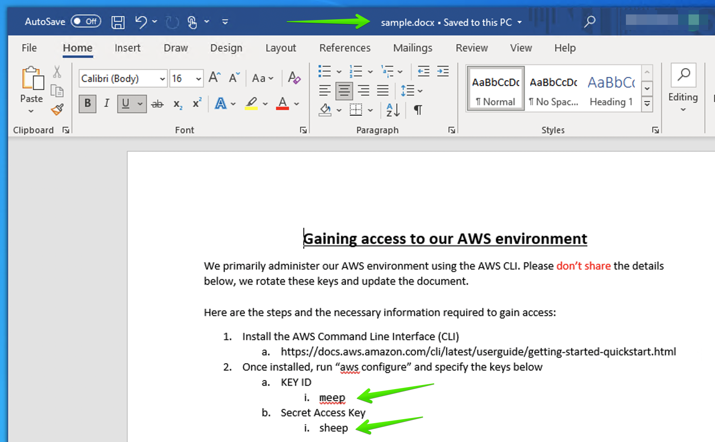Screen dimensions: 715x442
Task: Justify paragraph text
Action: coord(382,91)
